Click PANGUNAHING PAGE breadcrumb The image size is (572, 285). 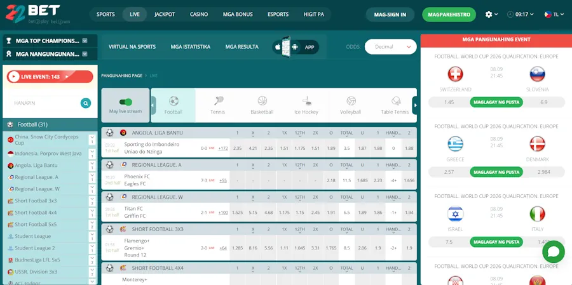tap(122, 76)
